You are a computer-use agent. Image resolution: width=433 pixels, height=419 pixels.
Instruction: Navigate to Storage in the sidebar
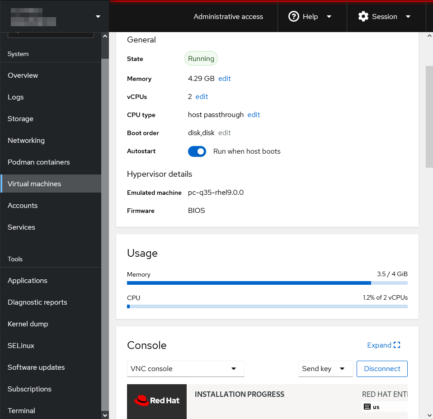tap(20, 119)
